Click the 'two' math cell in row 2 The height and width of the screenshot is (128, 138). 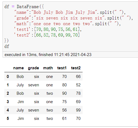[50, 93]
